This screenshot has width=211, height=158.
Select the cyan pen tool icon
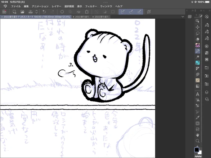197,63
